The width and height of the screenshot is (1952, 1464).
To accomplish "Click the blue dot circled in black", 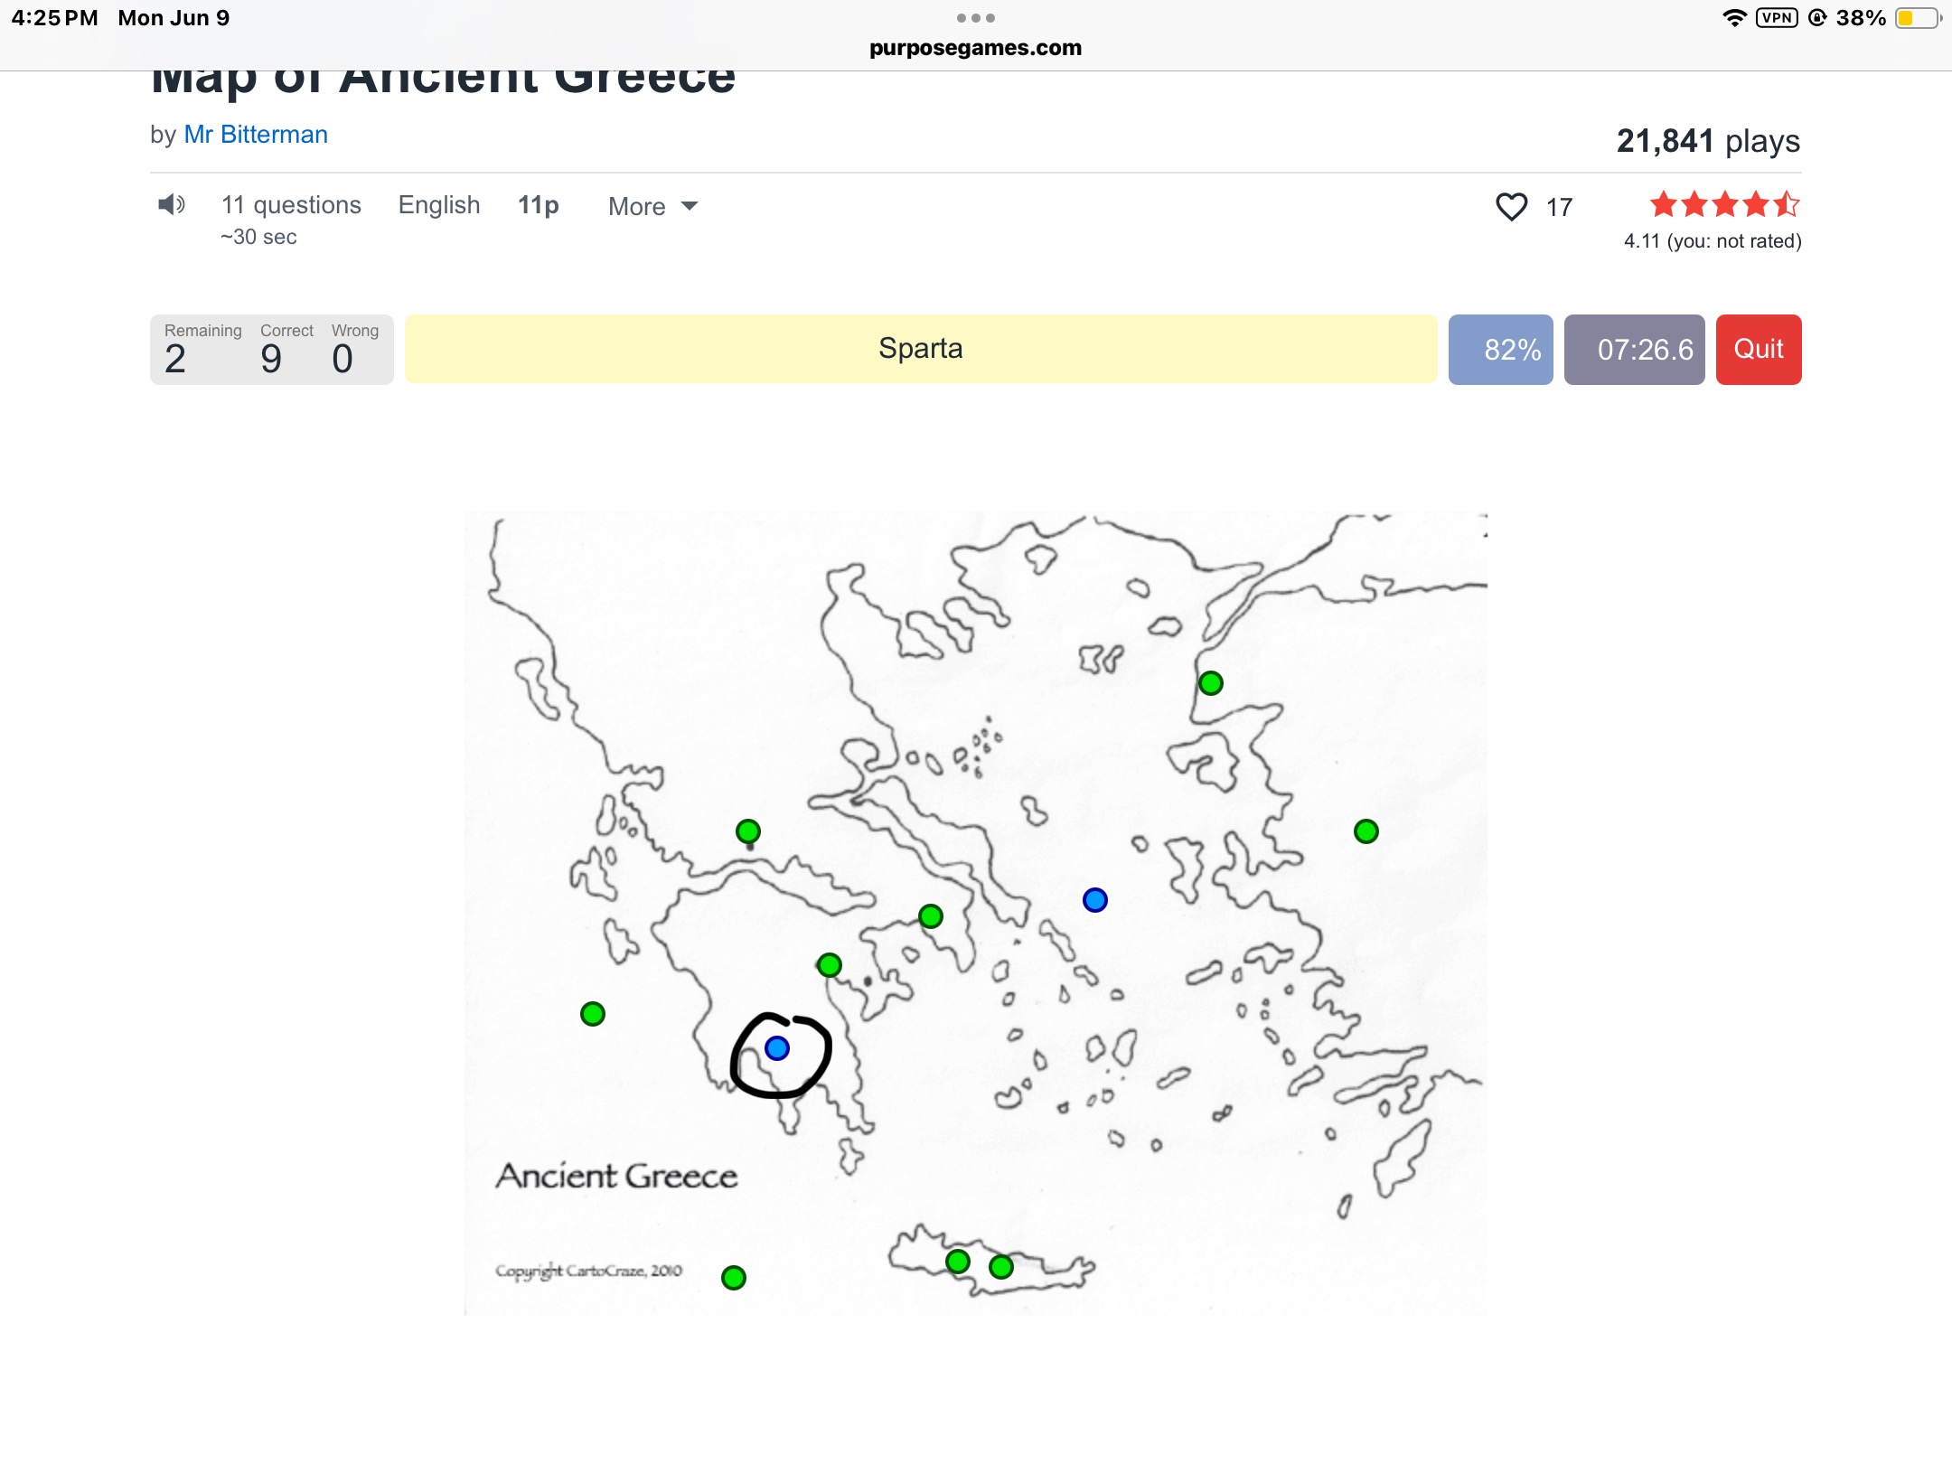I will [777, 1048].
